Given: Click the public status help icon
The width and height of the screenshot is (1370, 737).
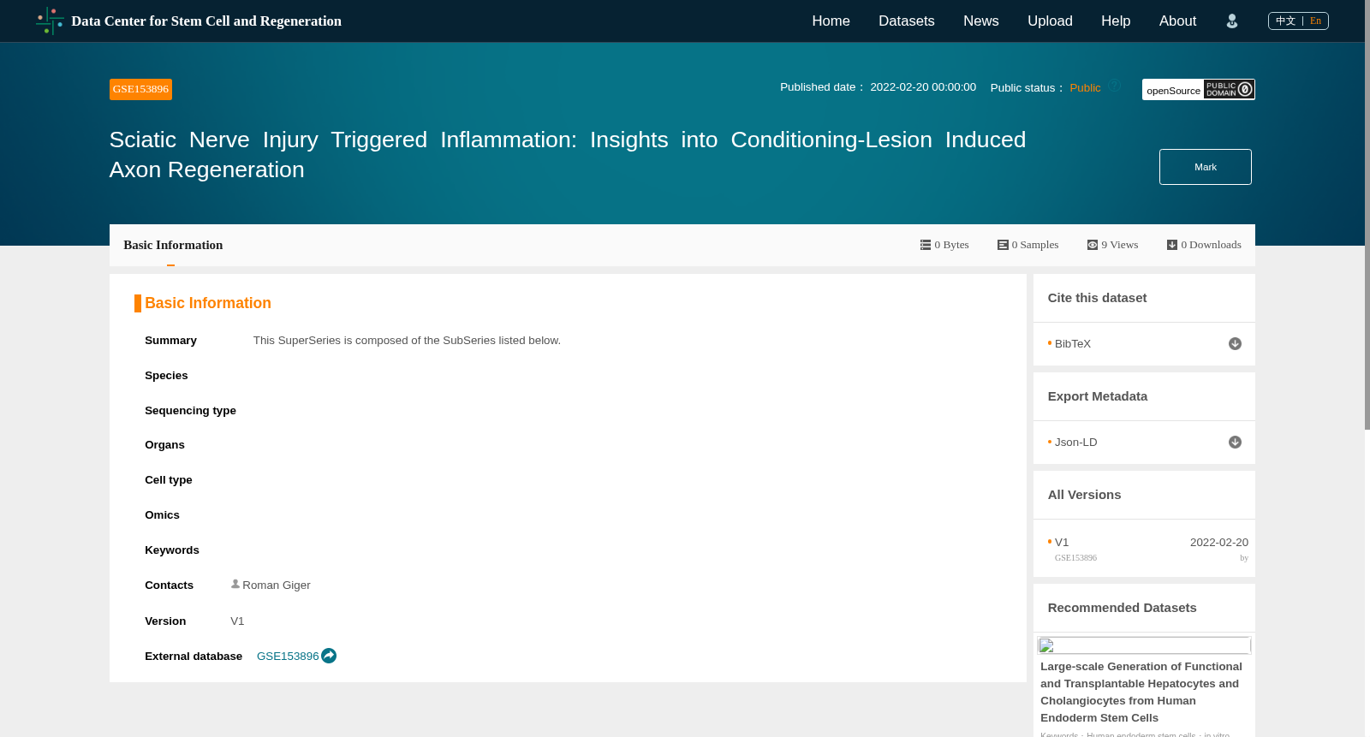Looking at the screenshot, I should (1115, 86).
